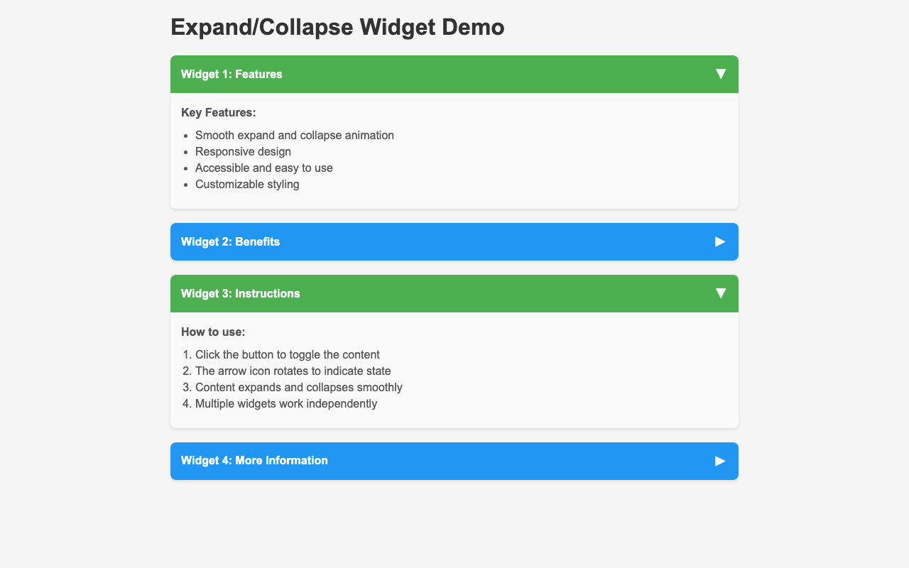Screen dimensions: 909x568
Task: Select the 'Smooth expand and collapse animation' bullet
Action: 294,135
